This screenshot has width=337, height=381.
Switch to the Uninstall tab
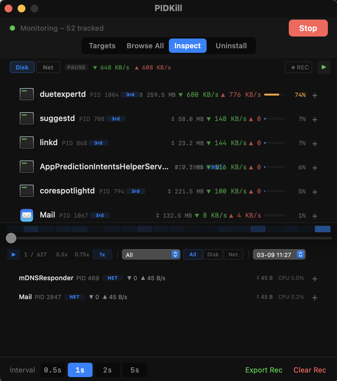coord(231,46)
